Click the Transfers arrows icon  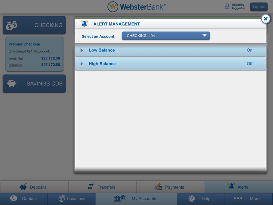pos(90,186)
